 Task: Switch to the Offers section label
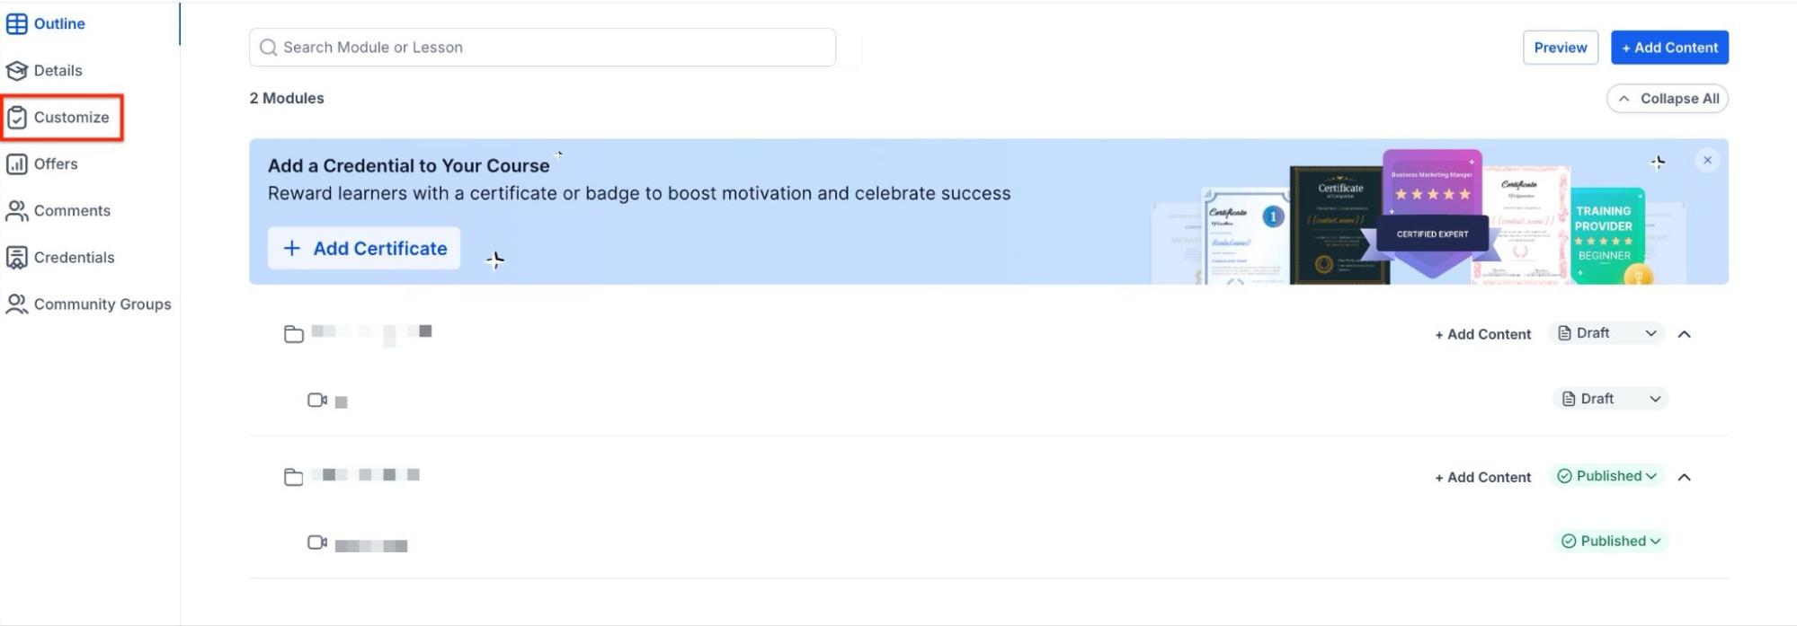(x=56, y=164)
